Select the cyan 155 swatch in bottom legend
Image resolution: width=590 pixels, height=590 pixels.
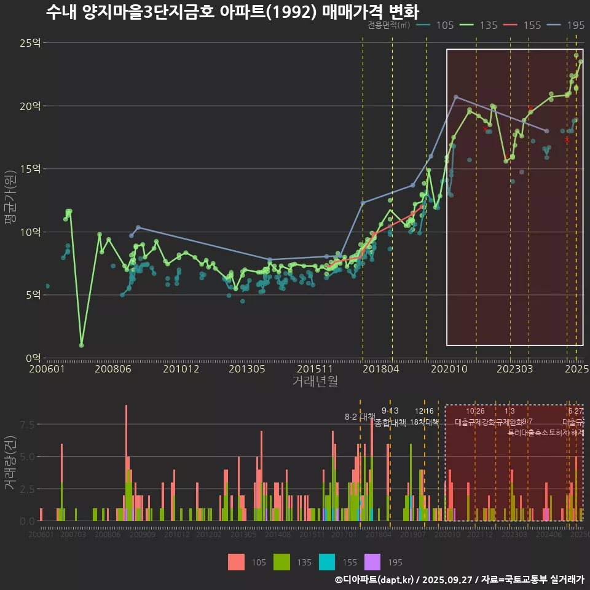pos(327,562)
